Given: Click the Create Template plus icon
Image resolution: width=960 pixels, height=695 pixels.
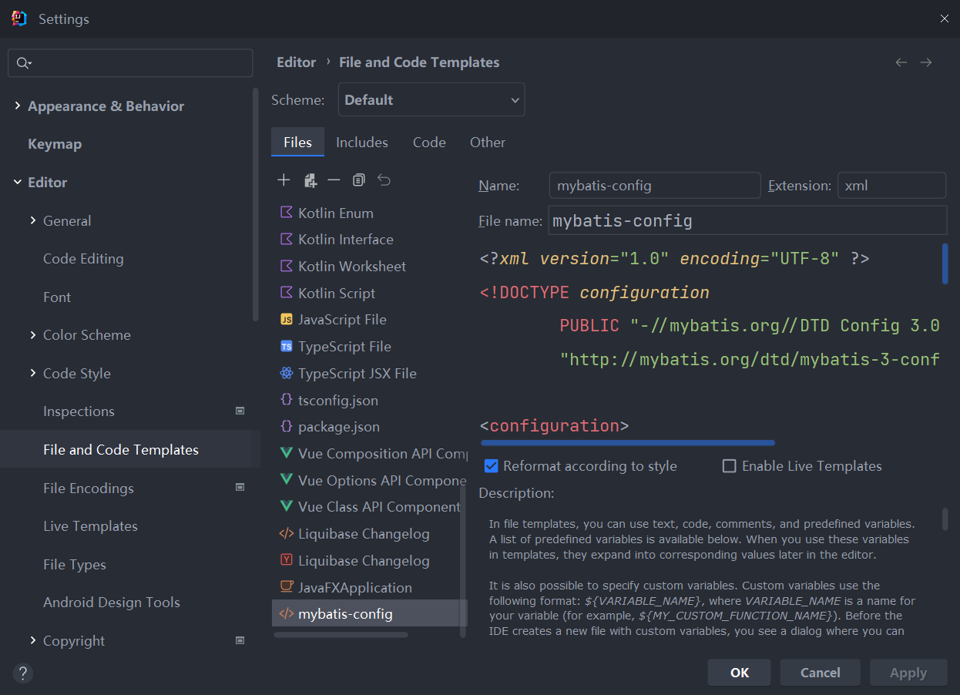Looking at the screenshot, I should tap(284, 180).
